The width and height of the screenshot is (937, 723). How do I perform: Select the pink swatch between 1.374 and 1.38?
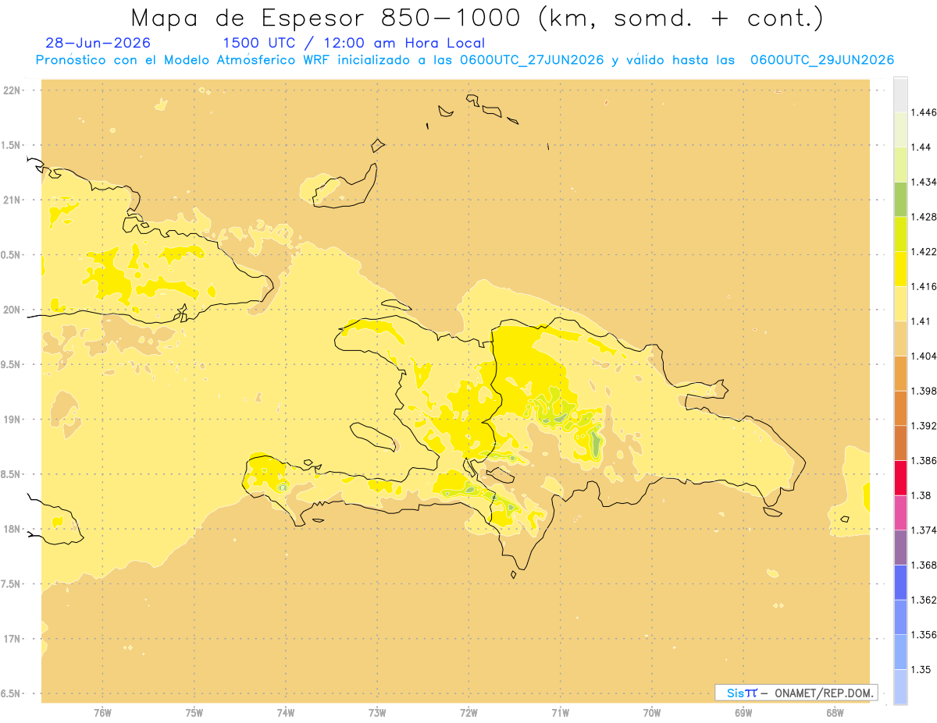[x=900, y=512]
